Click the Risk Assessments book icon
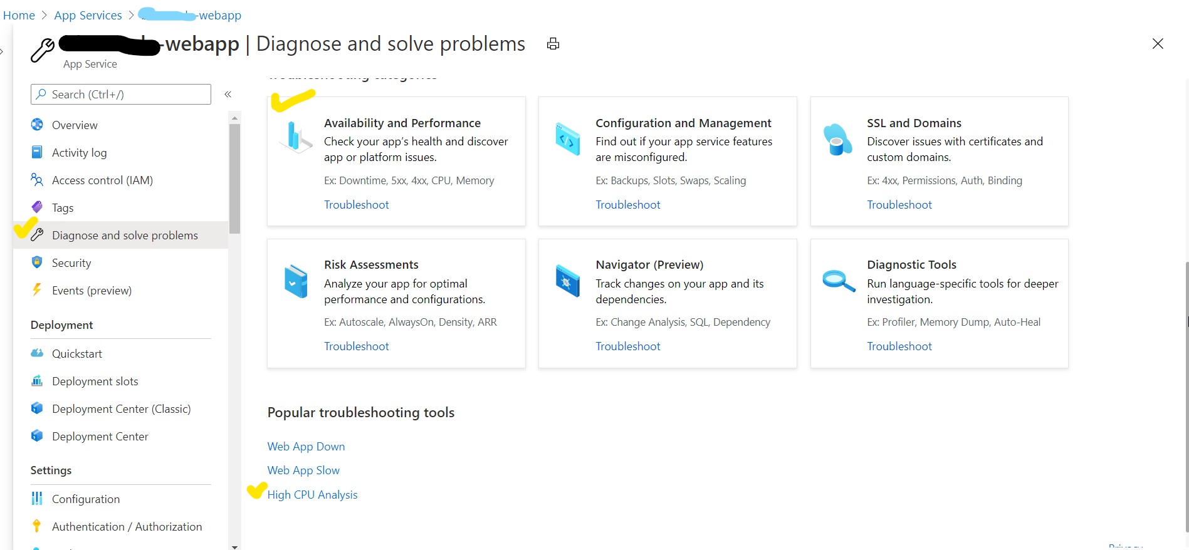This screenshot has width=1189, height=550. pyautogui.click(x=296, y=281)
